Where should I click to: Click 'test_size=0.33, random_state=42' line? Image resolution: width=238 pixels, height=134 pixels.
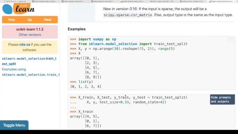(x=118, y=102)
